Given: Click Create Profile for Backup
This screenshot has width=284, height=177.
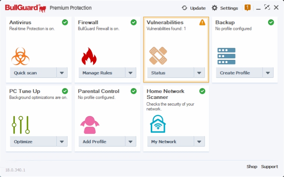Looking at the screenshot, I should coord(239,73).
